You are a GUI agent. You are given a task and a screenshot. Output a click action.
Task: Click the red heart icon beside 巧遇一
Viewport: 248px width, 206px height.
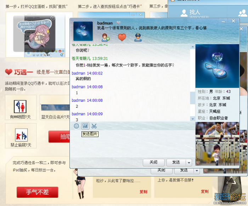[x=9, y=72]
